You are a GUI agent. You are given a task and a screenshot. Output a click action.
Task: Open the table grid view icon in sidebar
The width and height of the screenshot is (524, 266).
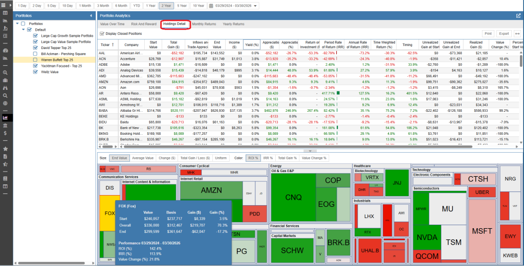tap(5, 13)
